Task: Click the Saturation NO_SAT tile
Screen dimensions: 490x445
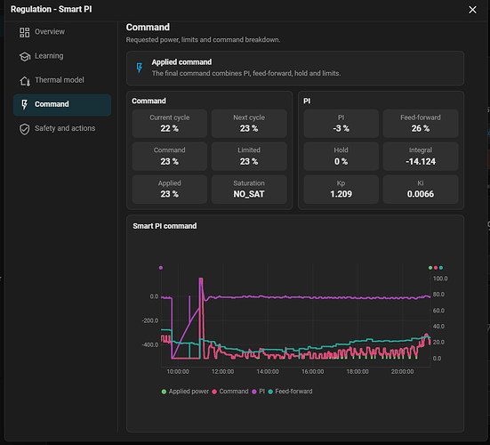Action: pyautogui.click(x=249, y=190)
